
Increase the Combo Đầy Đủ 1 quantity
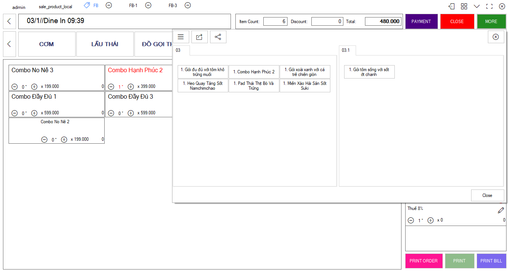point(34,113)
